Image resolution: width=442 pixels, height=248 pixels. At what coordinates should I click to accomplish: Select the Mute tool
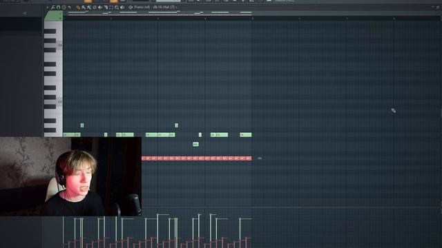click(x=100, y=8)
